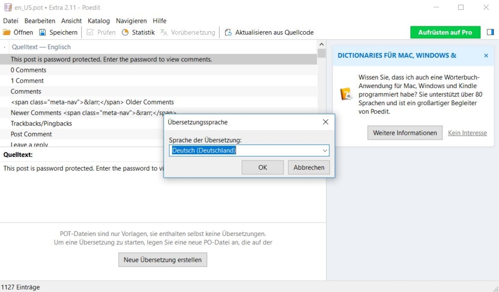Select the 'Comments' row
The height and width of the screenshot is (292, 499).
click(158, 91)
